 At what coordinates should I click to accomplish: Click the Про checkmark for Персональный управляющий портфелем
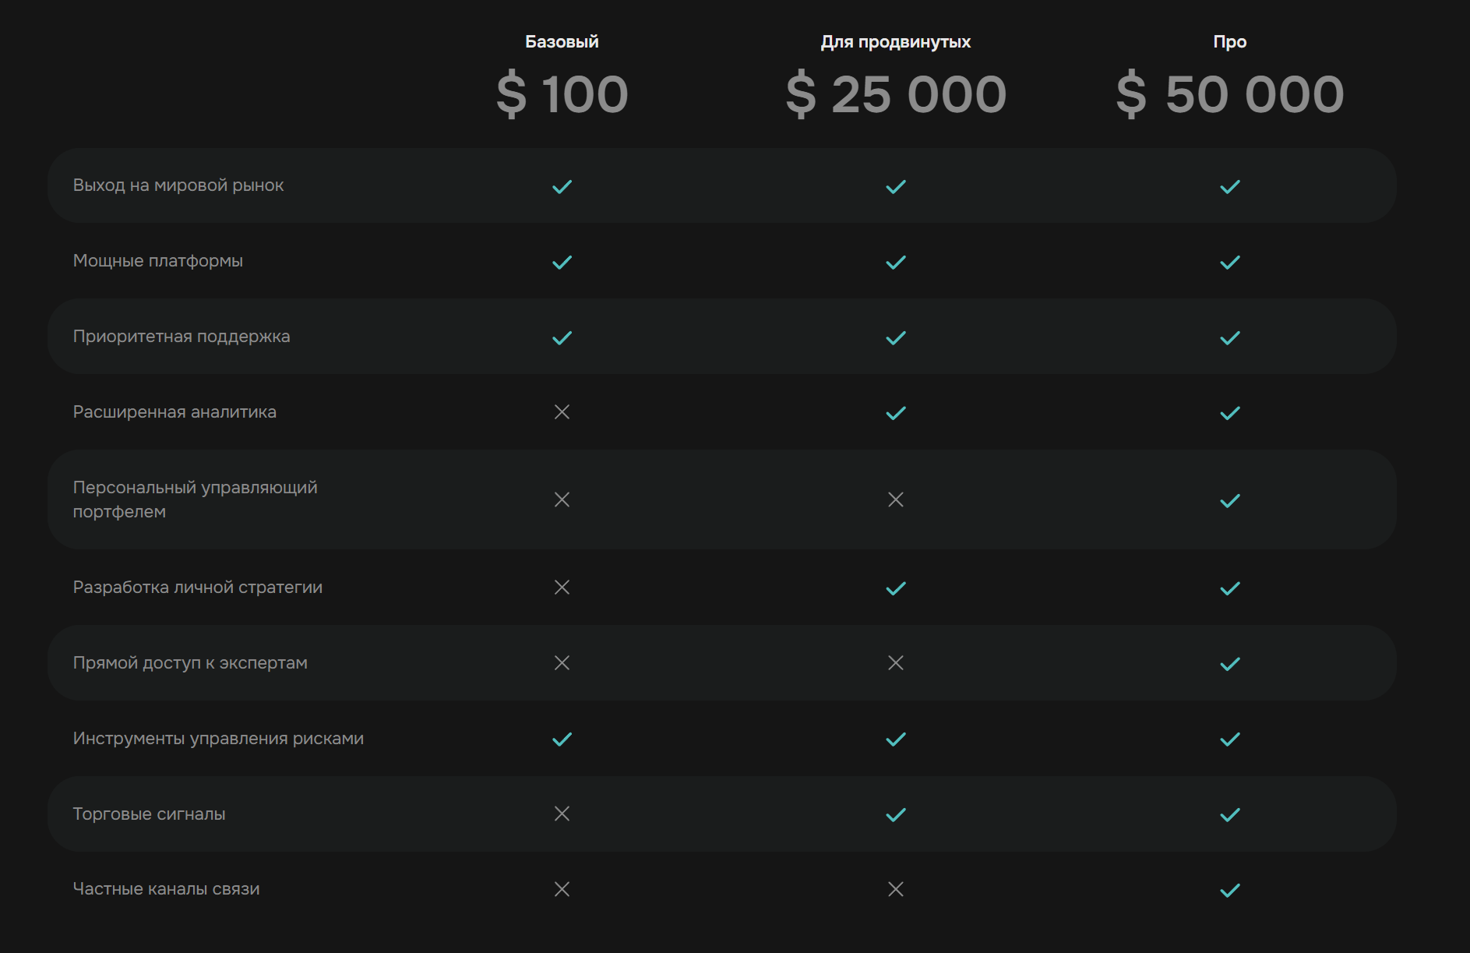(x=1230, y=501)
